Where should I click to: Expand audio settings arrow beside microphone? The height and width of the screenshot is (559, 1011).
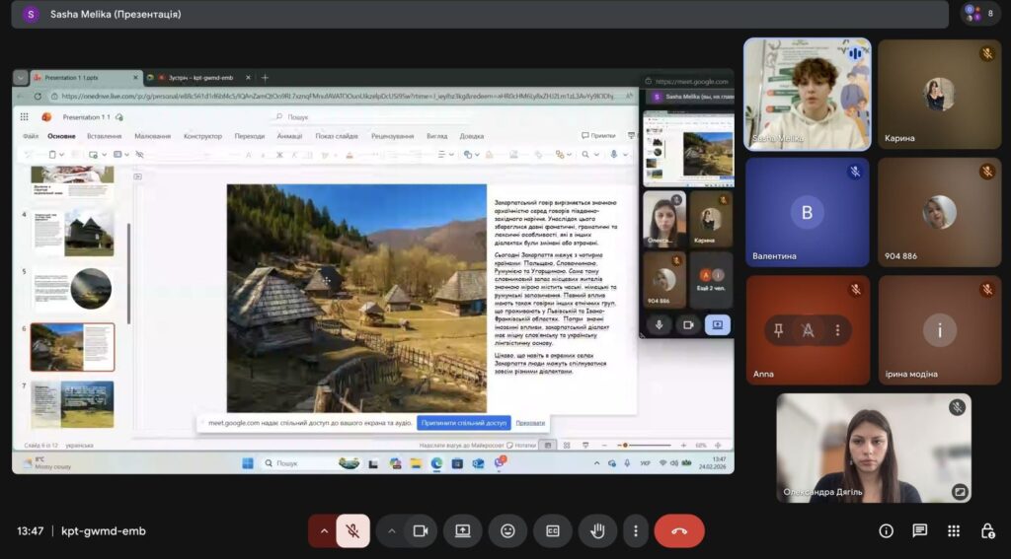(x=324, y=531)
